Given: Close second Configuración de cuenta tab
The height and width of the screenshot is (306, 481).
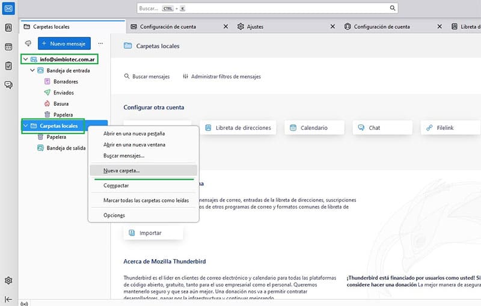Looking at the screenshot, I should (440, 26).
